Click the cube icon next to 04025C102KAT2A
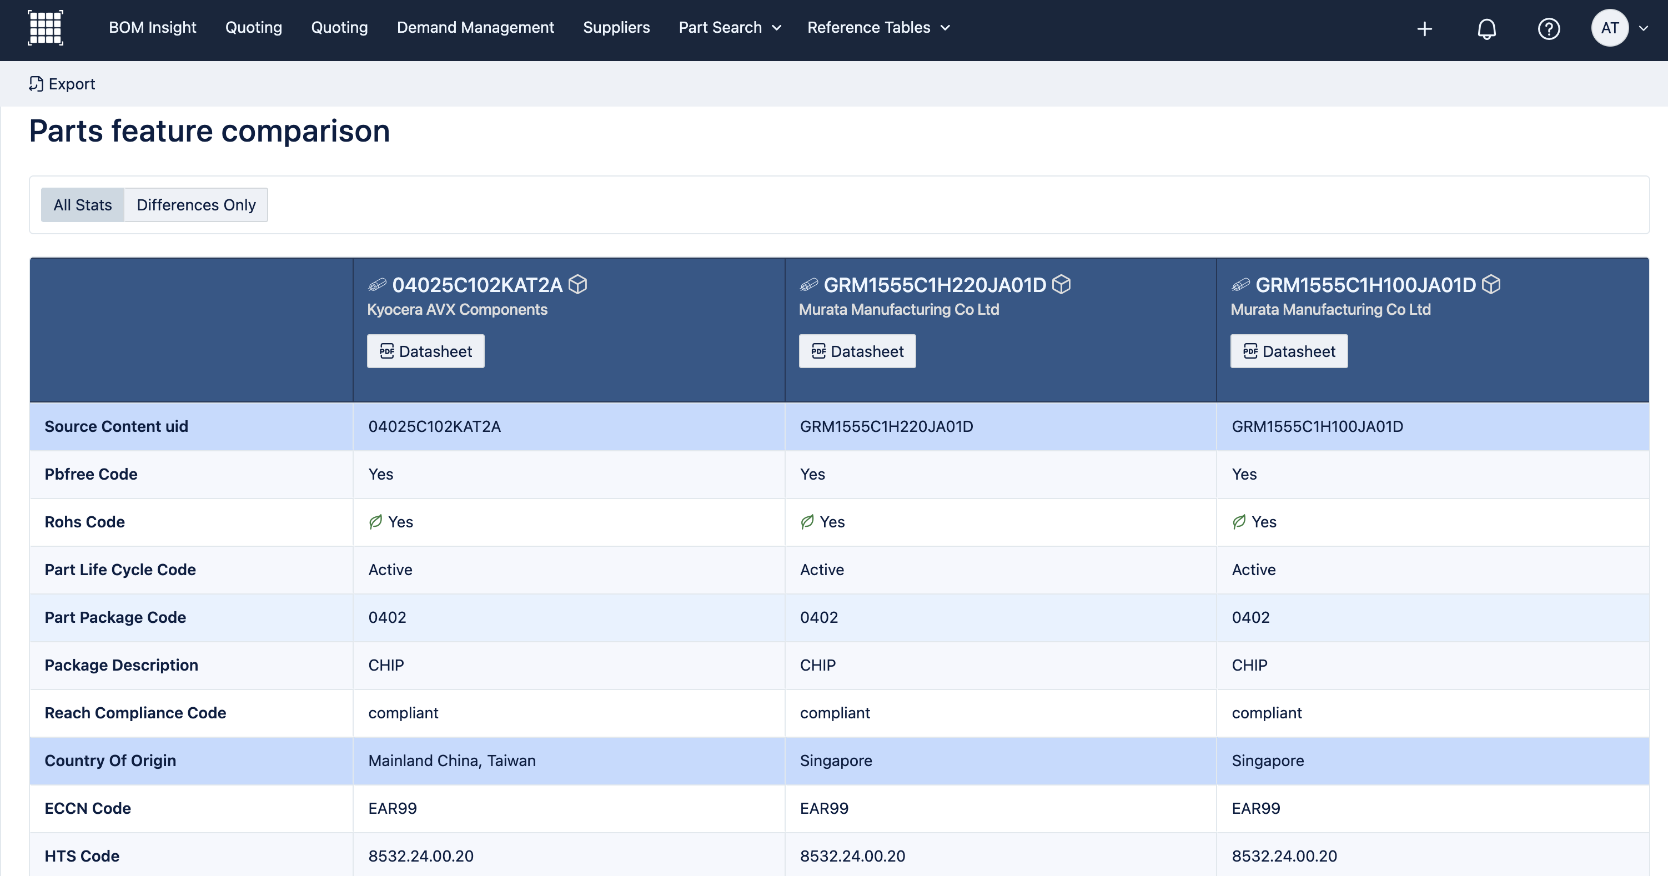The height and width of the screenshot is (876, 1668). pos(577,284)
